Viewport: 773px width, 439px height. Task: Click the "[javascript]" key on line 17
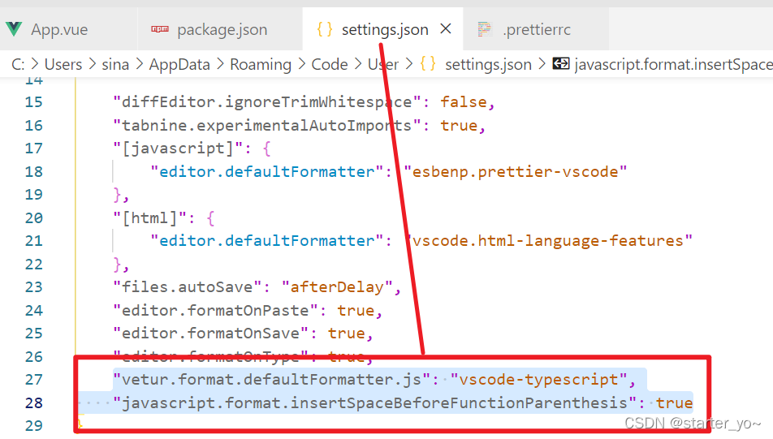pyautogui.click(x=178, y=148)
